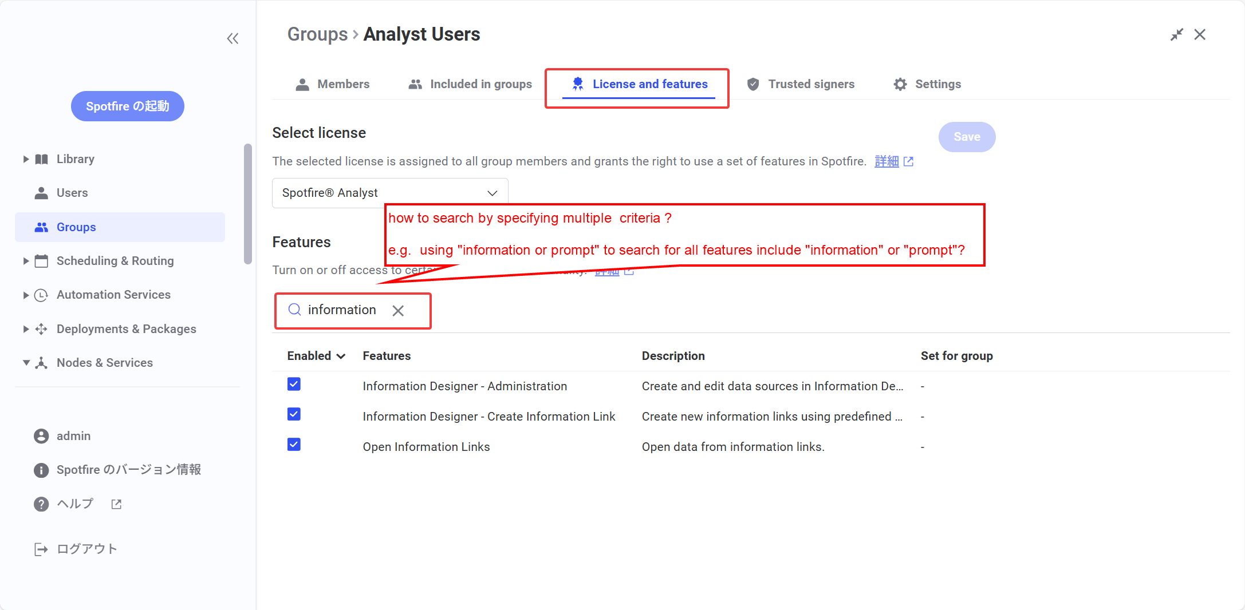Click the shrink dialog arrows icon

(1176, 35)
